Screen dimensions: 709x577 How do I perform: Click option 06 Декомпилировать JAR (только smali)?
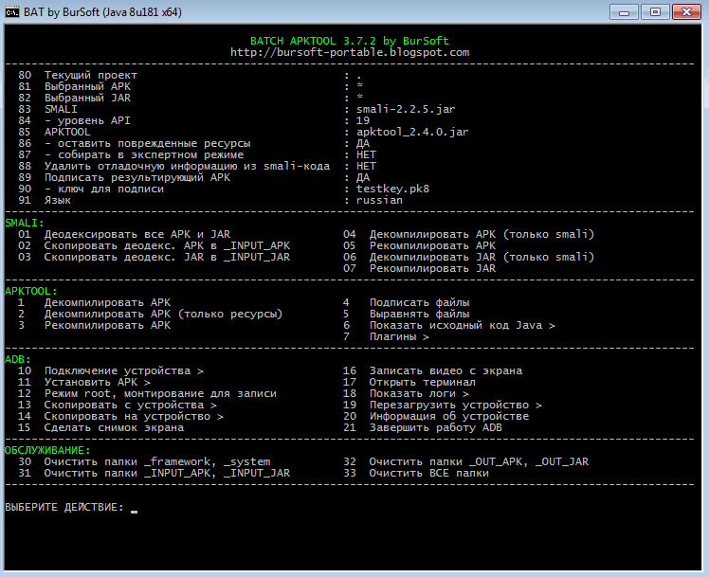tap(468, 257)
